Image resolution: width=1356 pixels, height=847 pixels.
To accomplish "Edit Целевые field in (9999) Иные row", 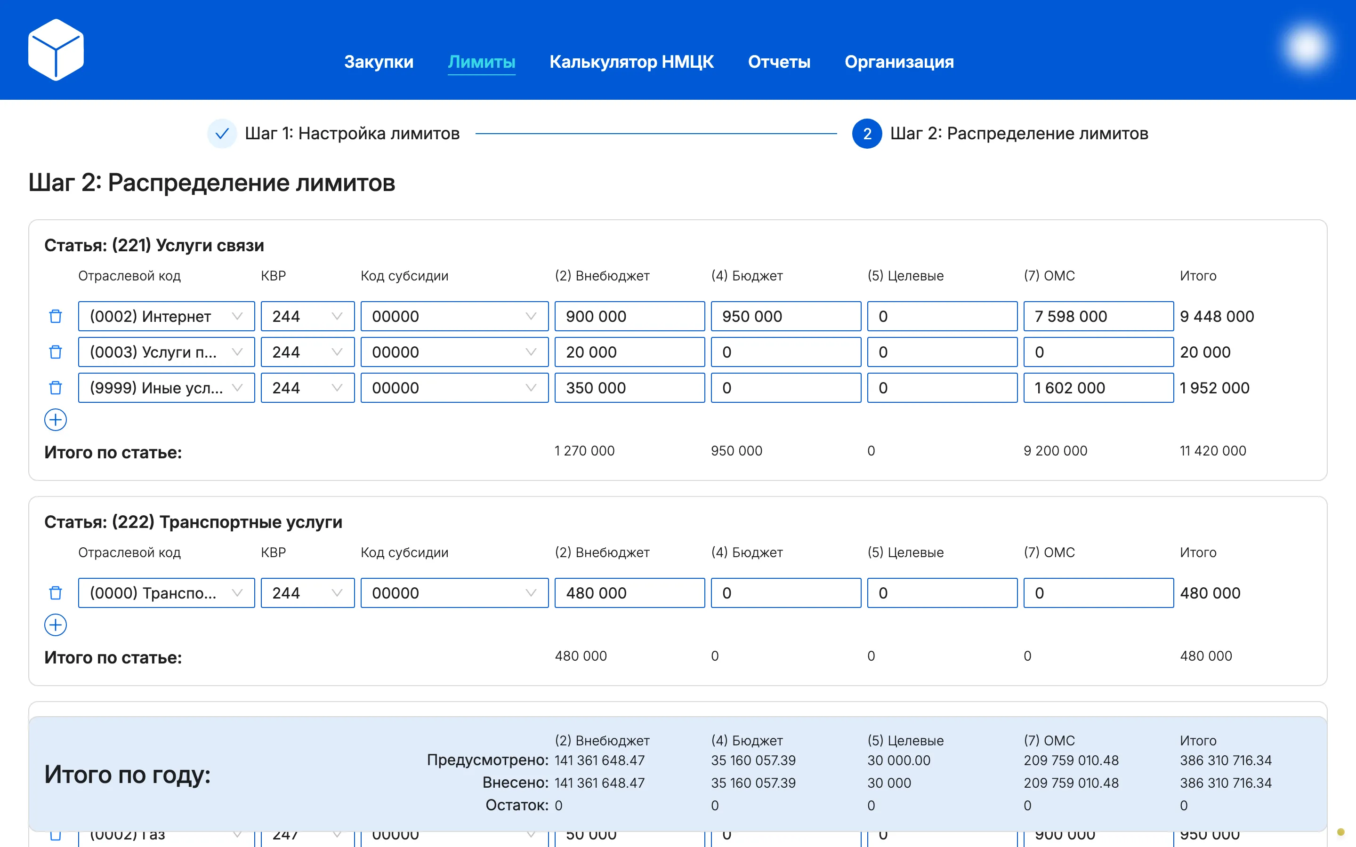I will [943, 388].
